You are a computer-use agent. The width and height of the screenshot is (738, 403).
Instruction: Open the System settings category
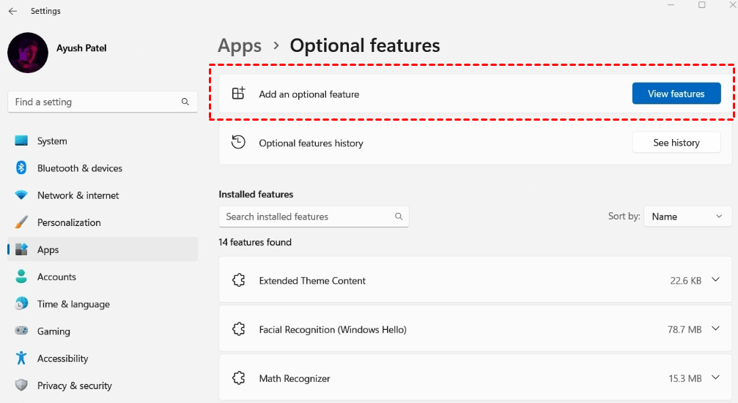(52, 141)
